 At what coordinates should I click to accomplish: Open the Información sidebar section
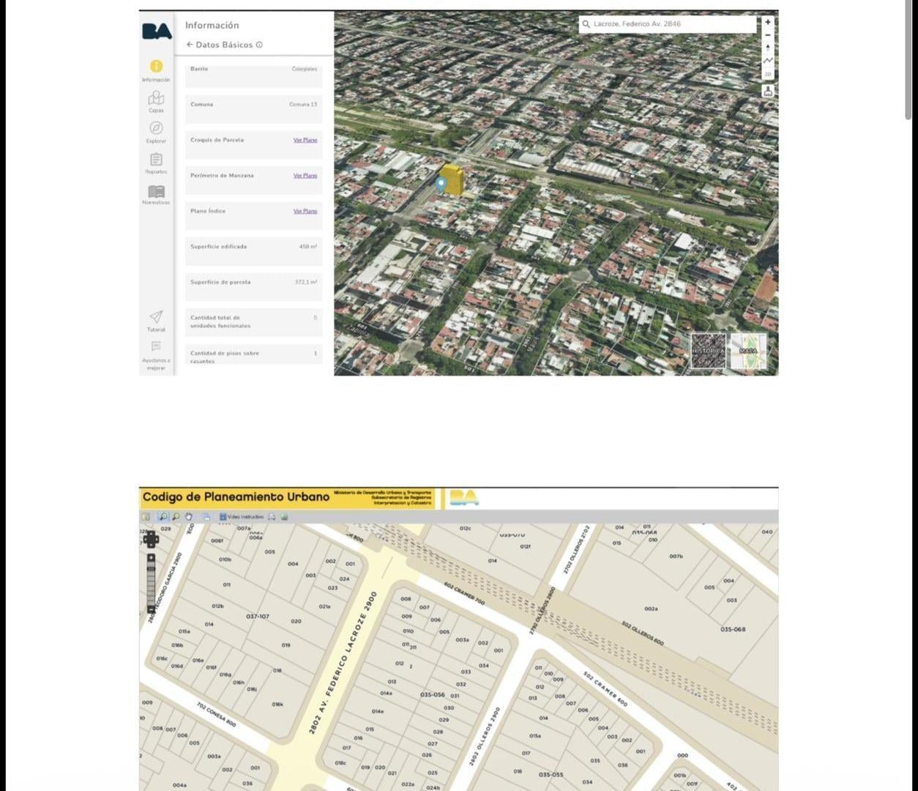(156, 70)
